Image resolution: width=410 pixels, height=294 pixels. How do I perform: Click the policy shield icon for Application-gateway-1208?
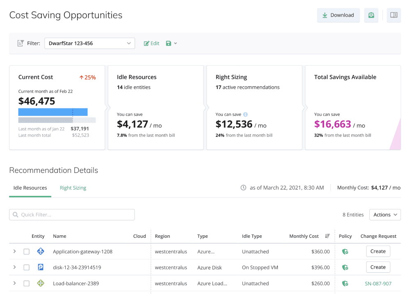[x=345, y=252]
